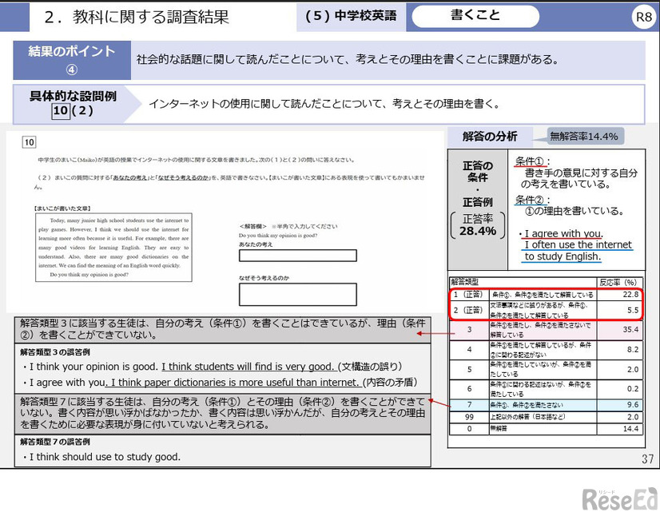
Task: Click the 解答類型３の誤答例 heading
Action: pyautogui.click(x=54, y=352)
